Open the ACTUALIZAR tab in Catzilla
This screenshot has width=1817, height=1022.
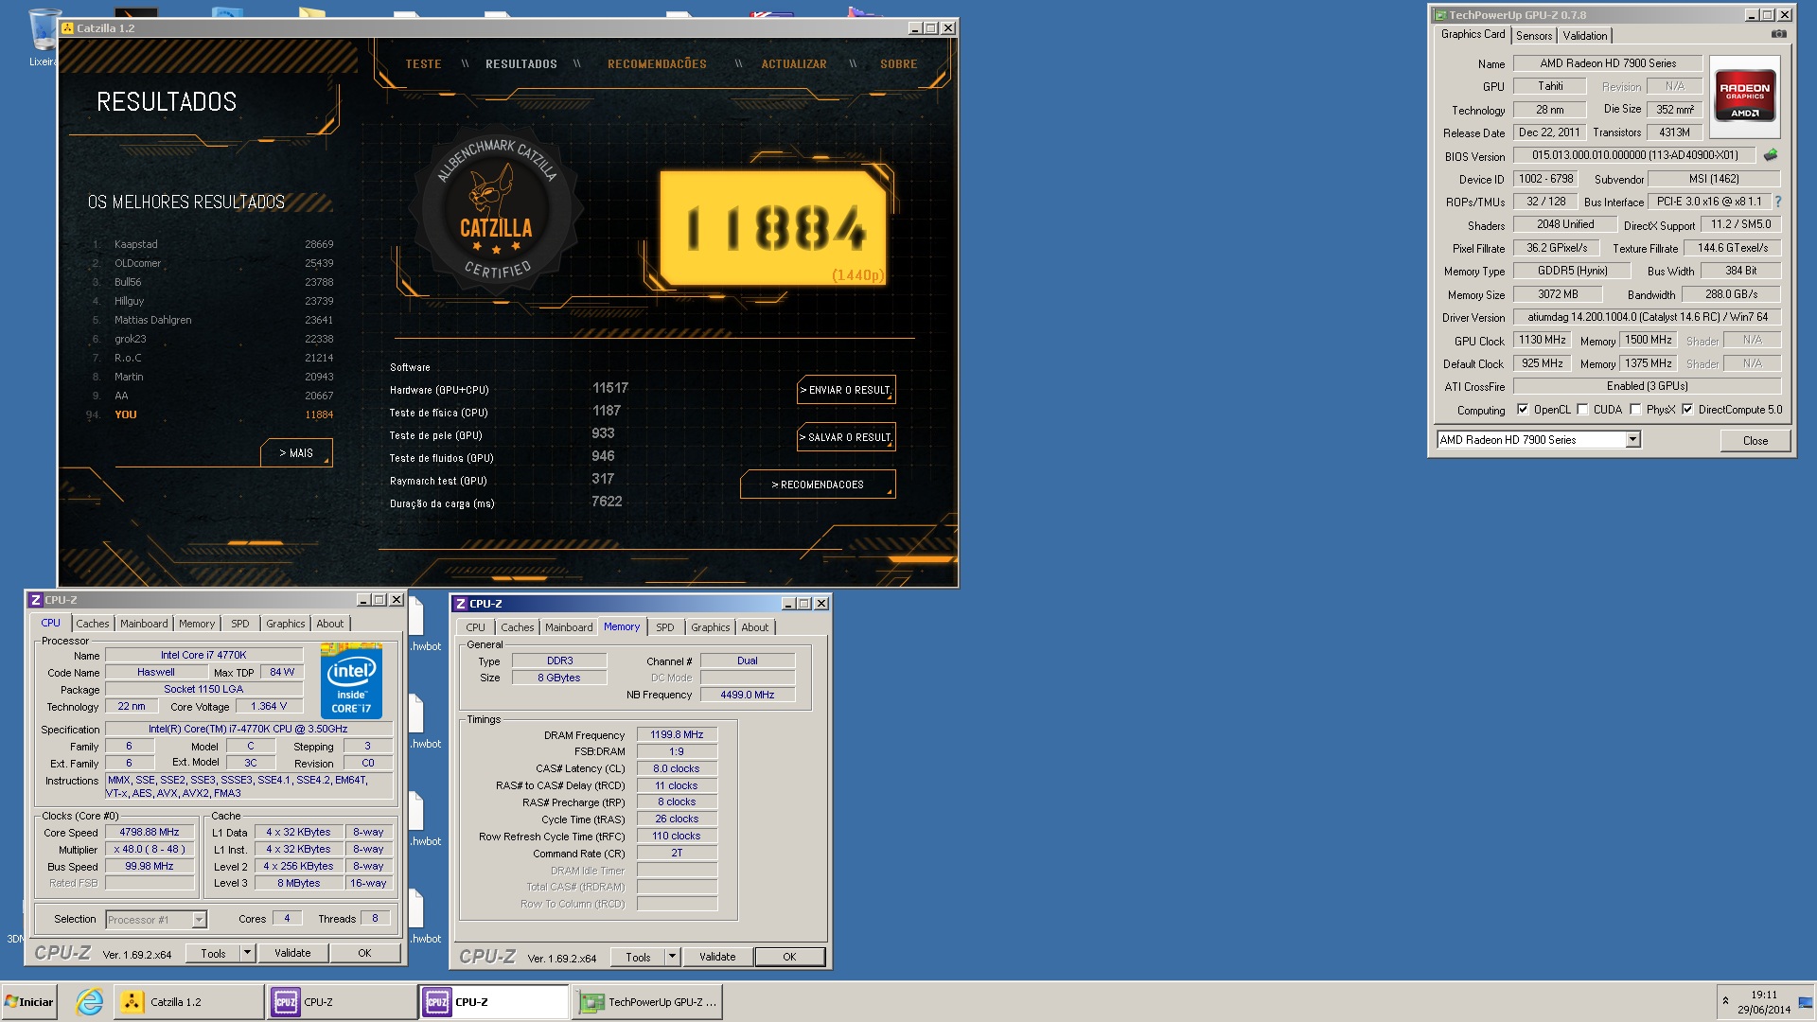click(794, 64)
